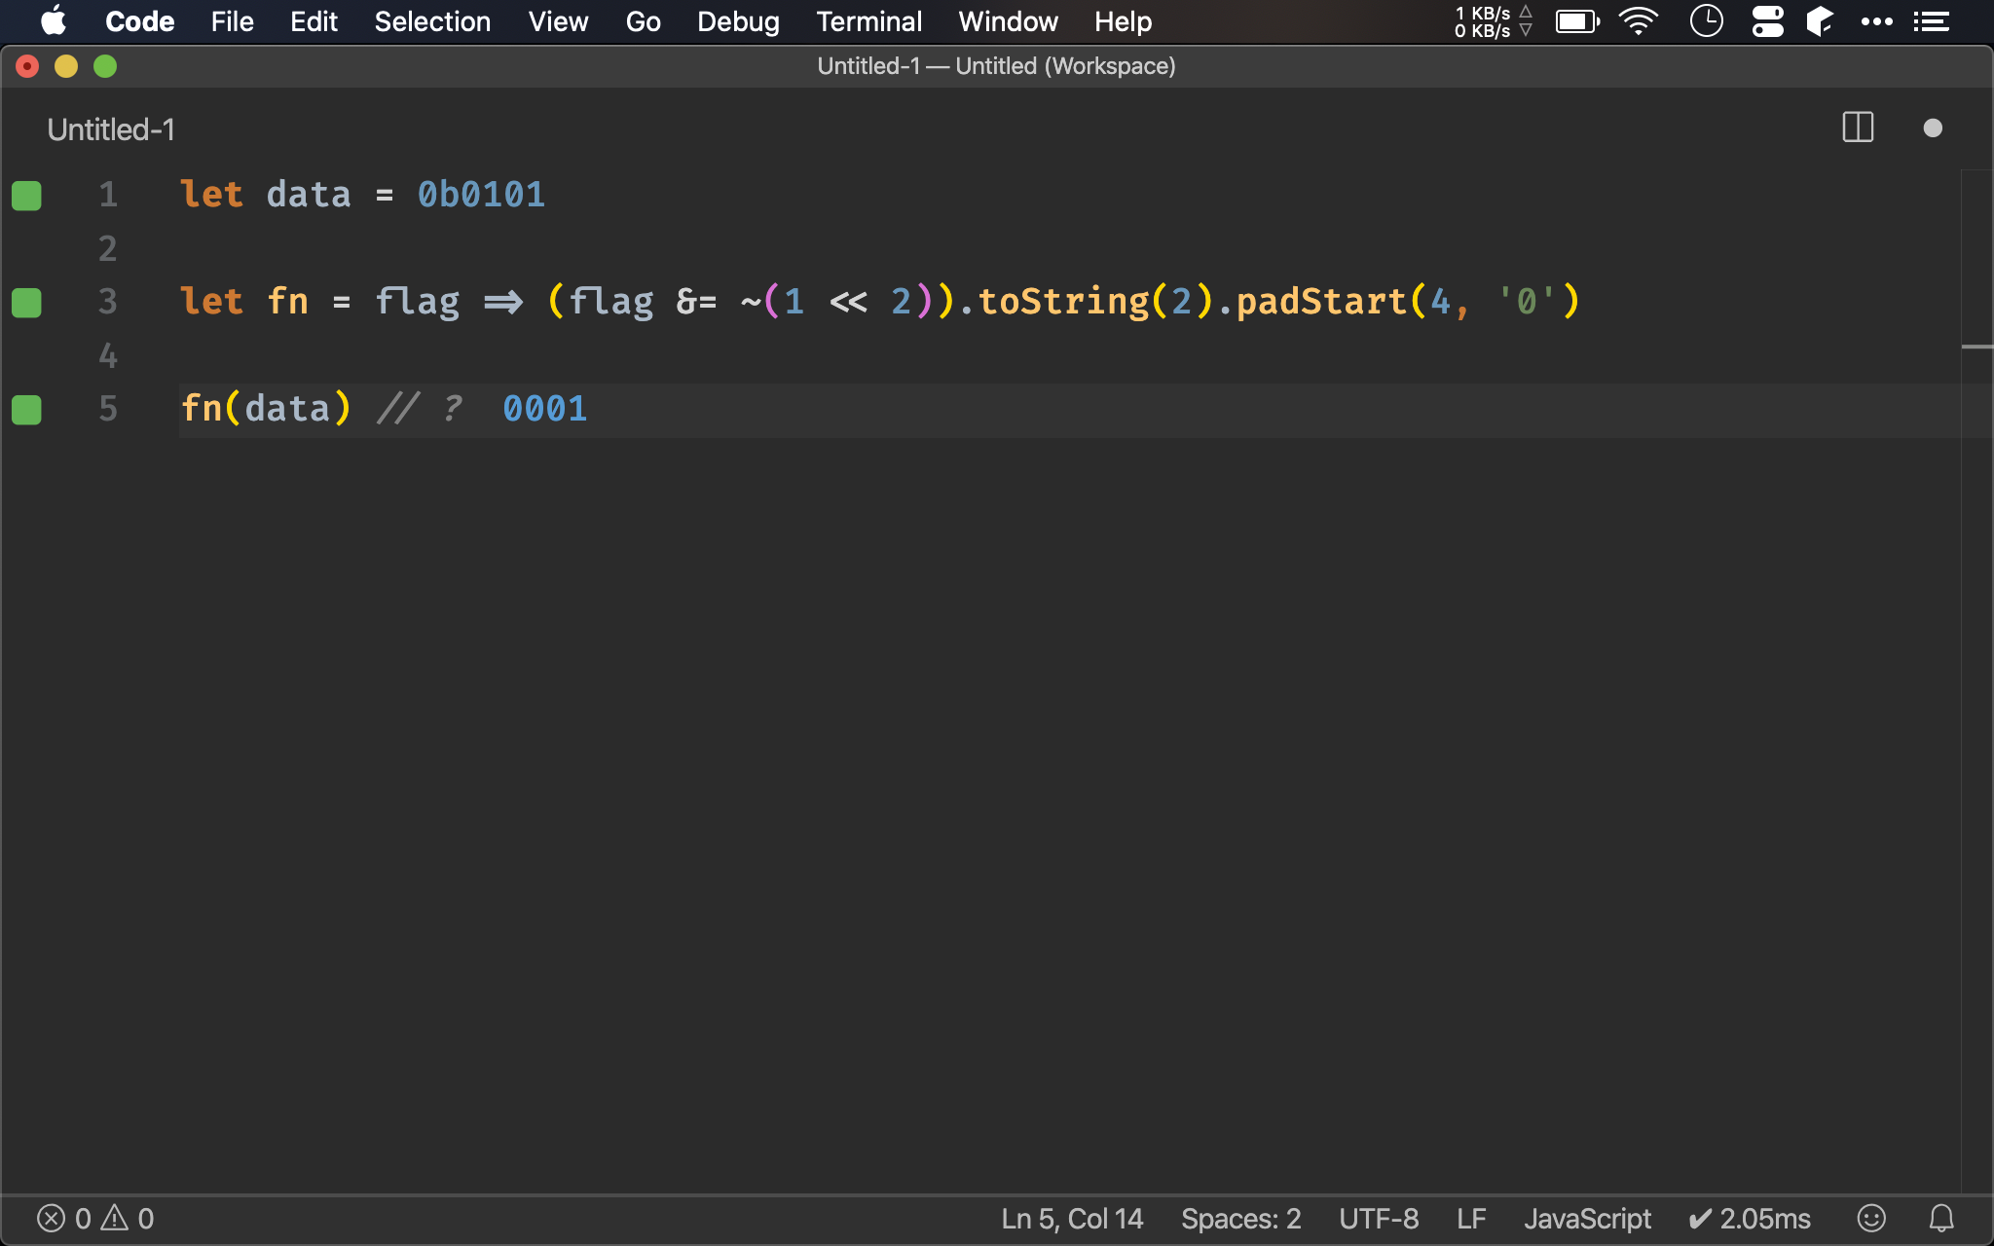
Task: Click the JavaScript language mode button
Action: click(x=1588, y=1218)
